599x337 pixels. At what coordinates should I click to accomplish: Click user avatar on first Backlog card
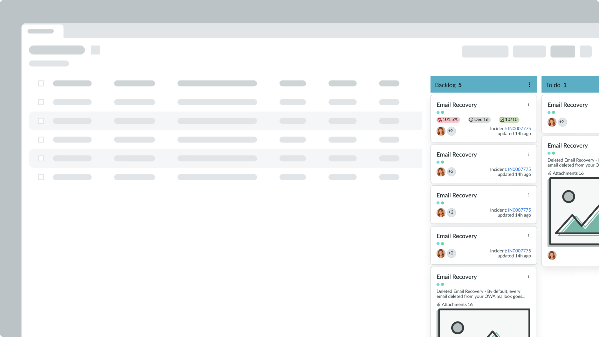click(441, 131)
